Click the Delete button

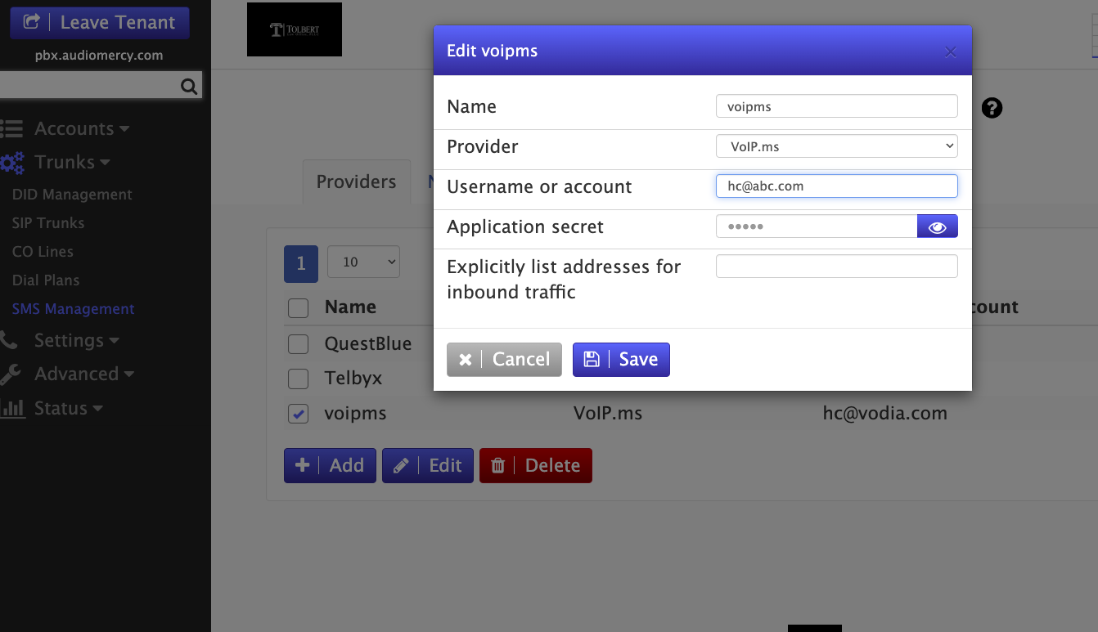point(536,465)
